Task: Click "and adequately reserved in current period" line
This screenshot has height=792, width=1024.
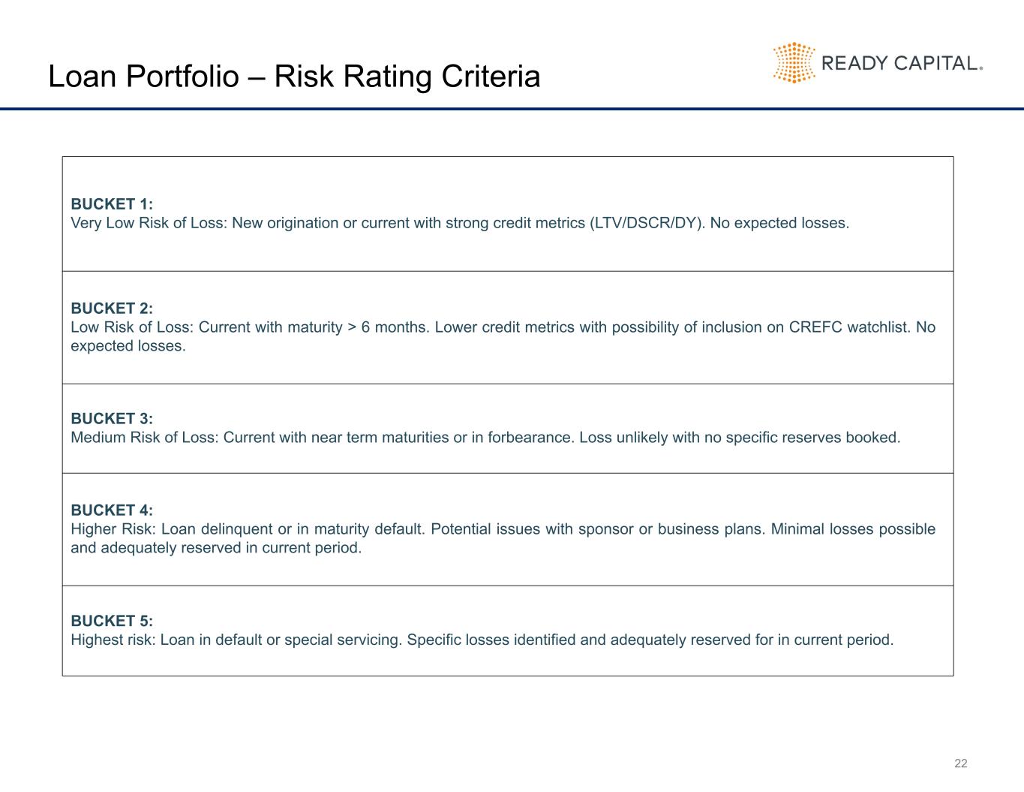Action: pyautogui.click(x=216, y=548)
